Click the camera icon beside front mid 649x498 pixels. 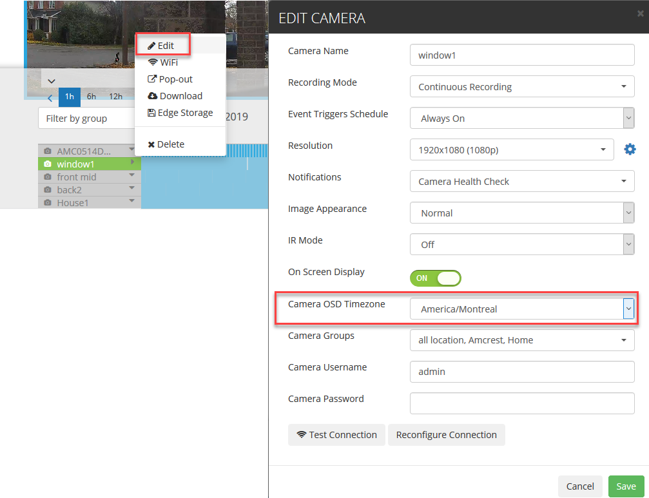(48, 177)
